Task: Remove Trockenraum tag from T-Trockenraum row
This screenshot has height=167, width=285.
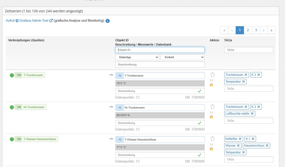Action: point(246,75)
